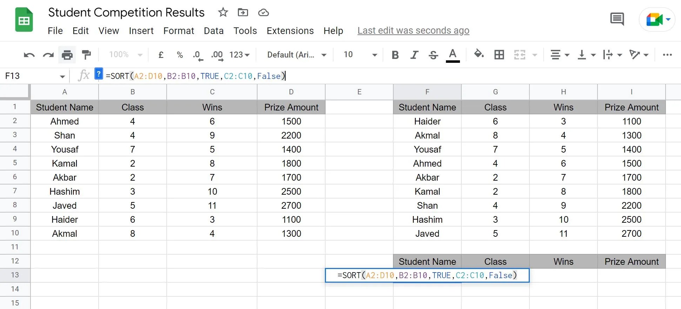Format as currency with pound icon

point(161,55)
